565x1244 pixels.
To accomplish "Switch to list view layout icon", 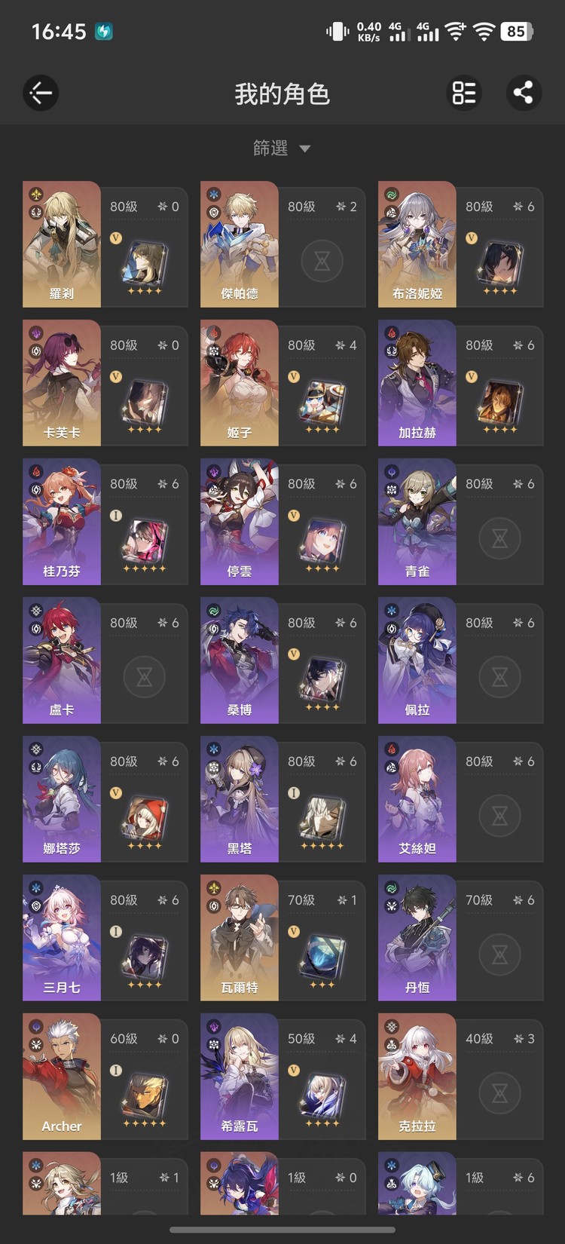I will 463,93.
